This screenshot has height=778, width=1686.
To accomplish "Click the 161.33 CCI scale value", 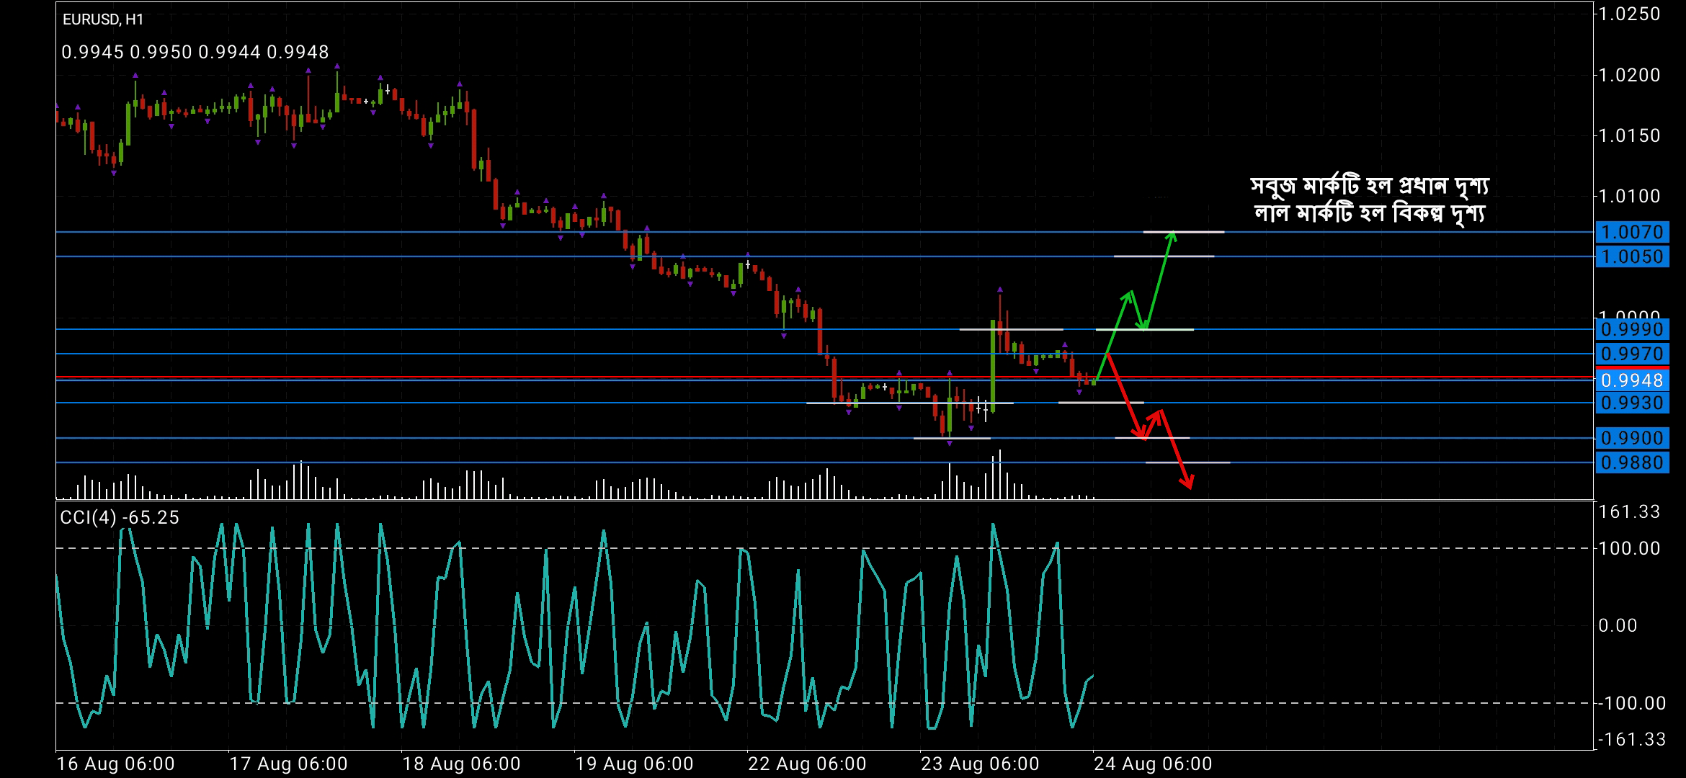I will (x=1629, y=511).
